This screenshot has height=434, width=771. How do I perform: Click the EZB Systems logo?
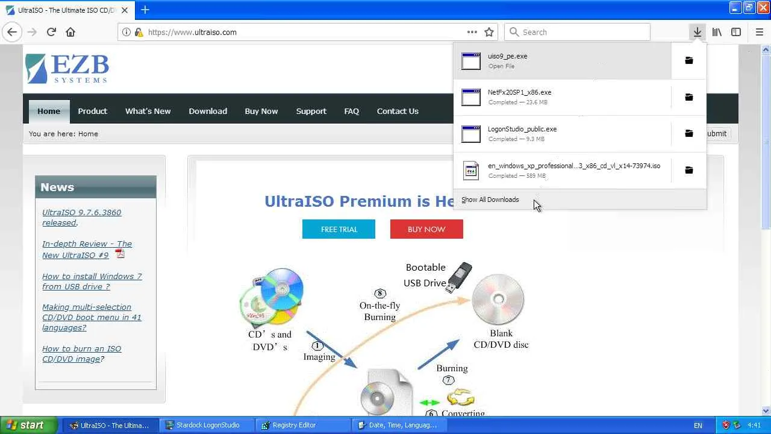tap(67, 69)
